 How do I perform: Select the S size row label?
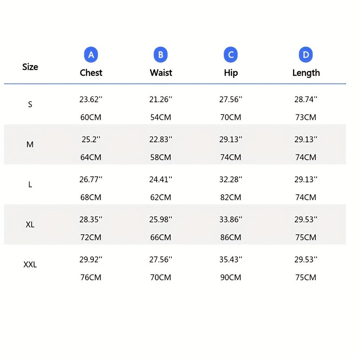(30, 105)
